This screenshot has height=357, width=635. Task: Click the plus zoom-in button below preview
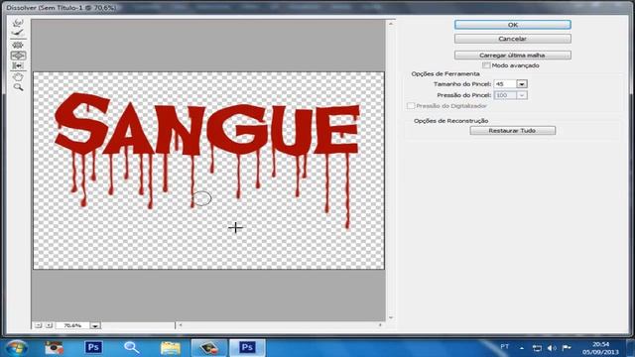pyautogui.click(x=49, y=325)
